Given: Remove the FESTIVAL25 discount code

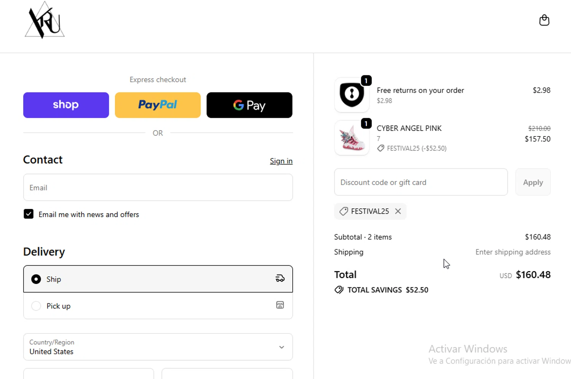Looking at the screenshot, I should [x=398, y=211].
